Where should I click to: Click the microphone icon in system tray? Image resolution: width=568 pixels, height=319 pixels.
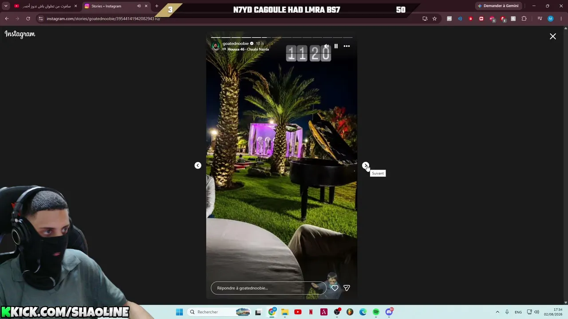[x=507, y=312]
